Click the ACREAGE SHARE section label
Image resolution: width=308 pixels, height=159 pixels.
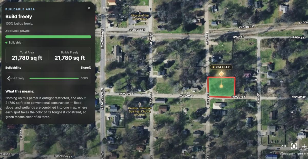coord(18,31)
